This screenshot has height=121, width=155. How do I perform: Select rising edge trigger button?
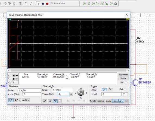104,90
